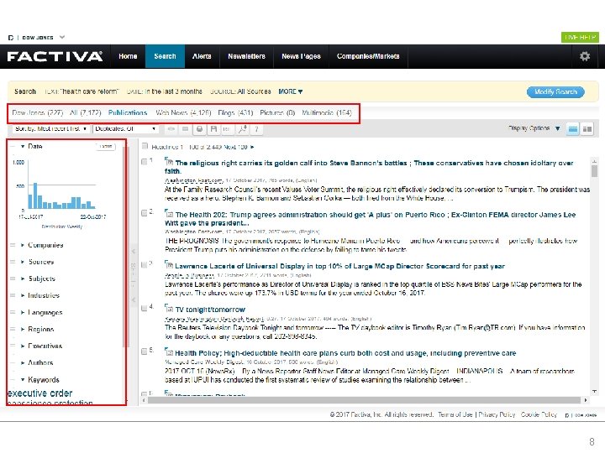Expand MORE in the search summary bar
605x453 pixels.
[x=290, y=91]
